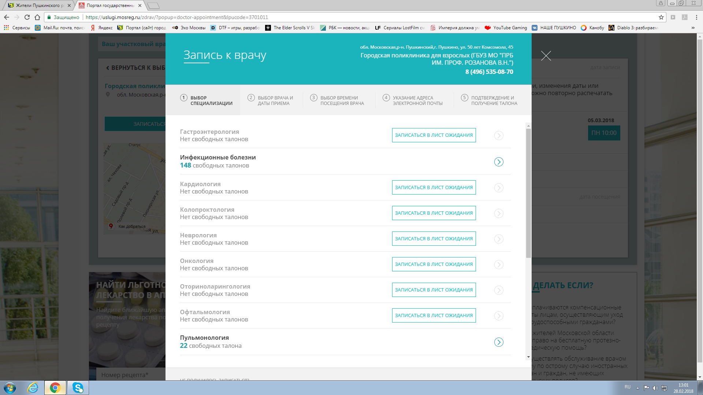
Task: Join the waiting list for Кардиология
Action: 434,188
